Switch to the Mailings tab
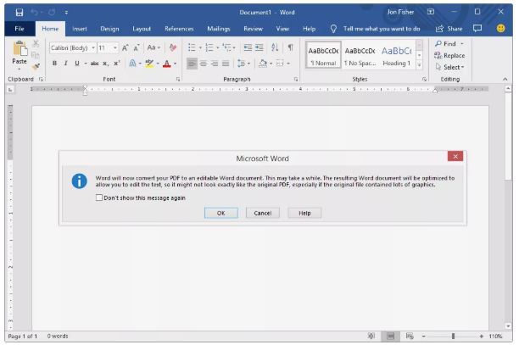 coord(219,29)
